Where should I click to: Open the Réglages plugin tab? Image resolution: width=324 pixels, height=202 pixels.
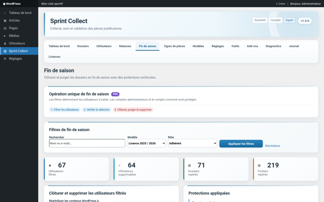pyautogui.click(x=218, y=46)
